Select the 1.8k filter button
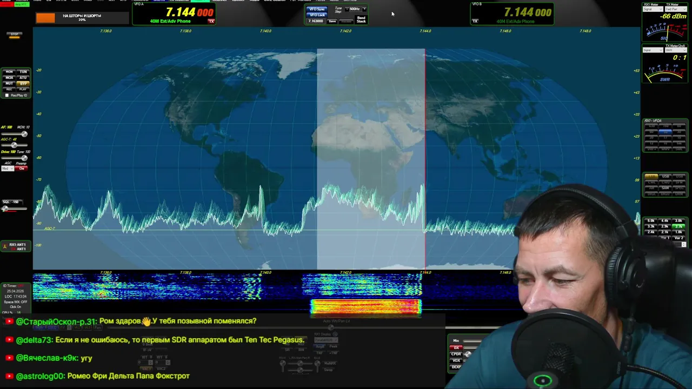This screenshot has width=692, height=389. (x=679, y=232)
